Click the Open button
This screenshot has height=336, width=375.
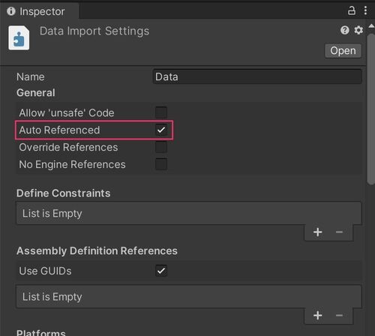coord(343,51)
